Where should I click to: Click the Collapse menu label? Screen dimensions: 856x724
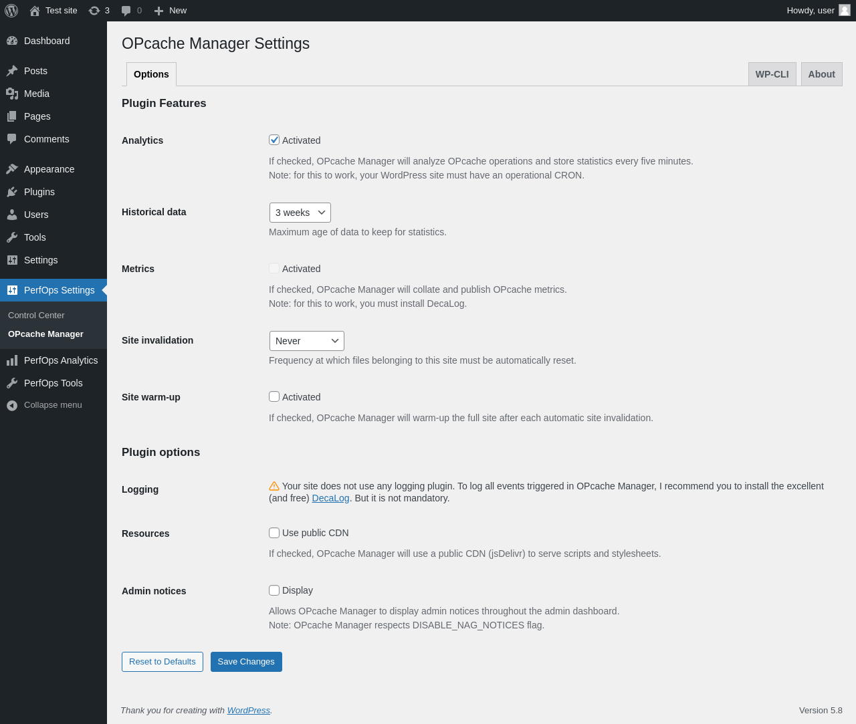[53, 405]
